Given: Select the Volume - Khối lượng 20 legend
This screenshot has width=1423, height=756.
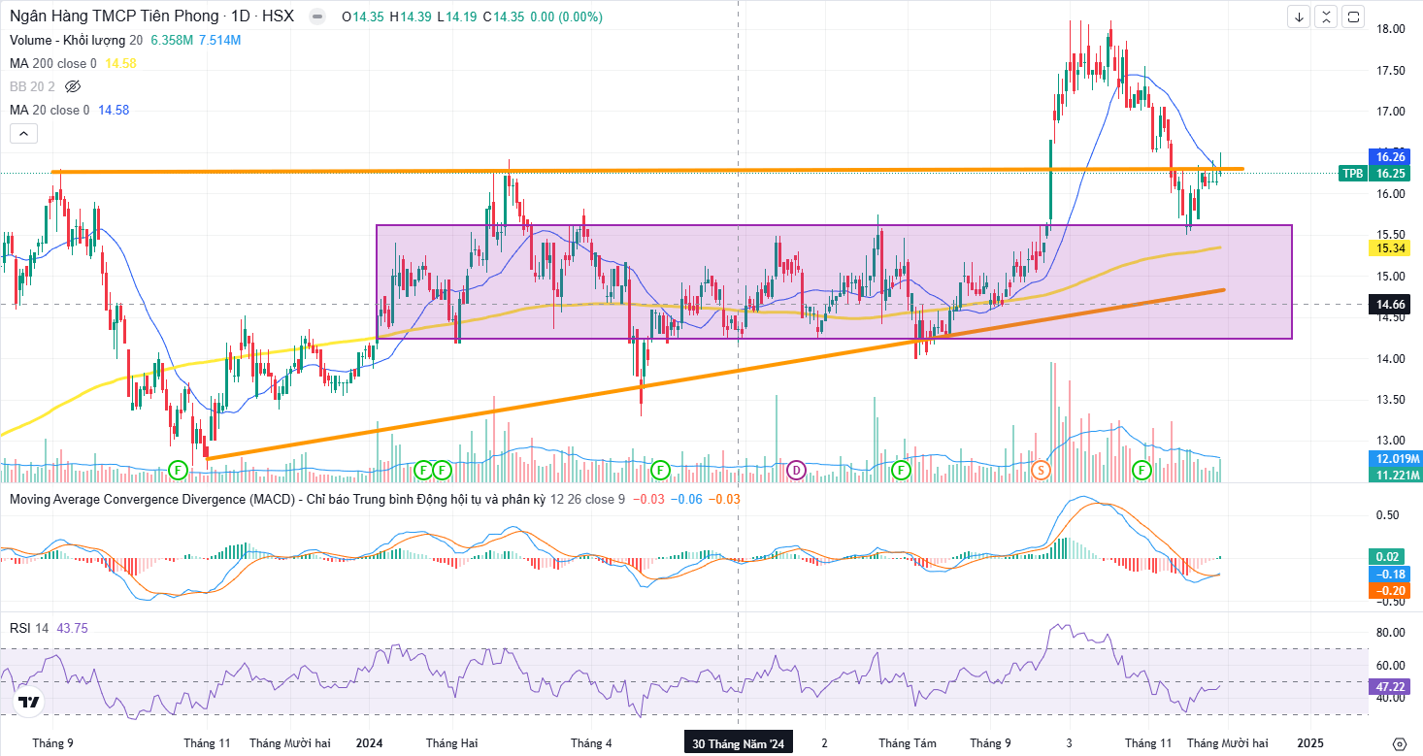Looking at the screenshot, I should 77,40.
